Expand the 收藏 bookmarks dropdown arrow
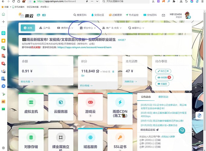The image size is (206, 151). tap(11, 7)
